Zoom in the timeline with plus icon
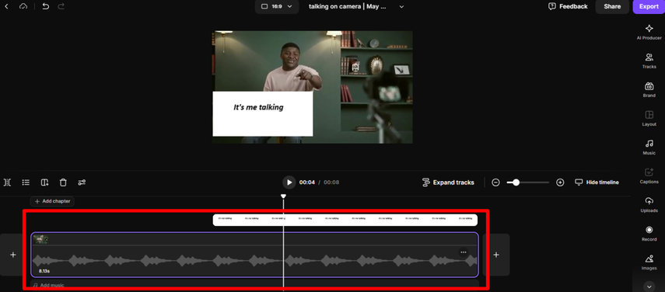 click(x=560, y=182)
